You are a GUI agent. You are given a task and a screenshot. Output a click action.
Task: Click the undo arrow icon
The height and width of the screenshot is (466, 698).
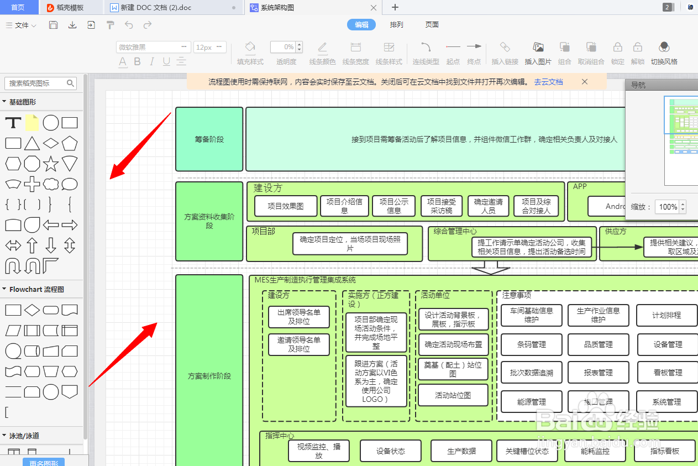pyautogui.click(x=129, y=24)
